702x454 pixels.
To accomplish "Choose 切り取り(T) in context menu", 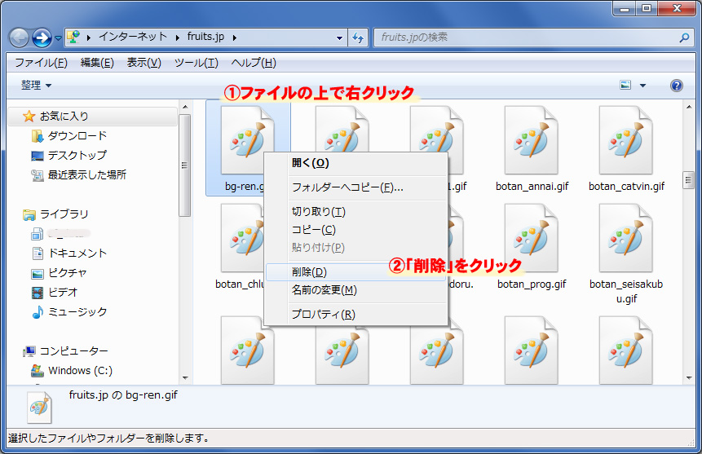I will click(x=356, y=212).
